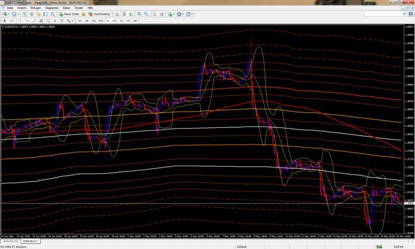Click the Default profile status bar entry
This screenshot has height=249, width=415.
[242, 247]
